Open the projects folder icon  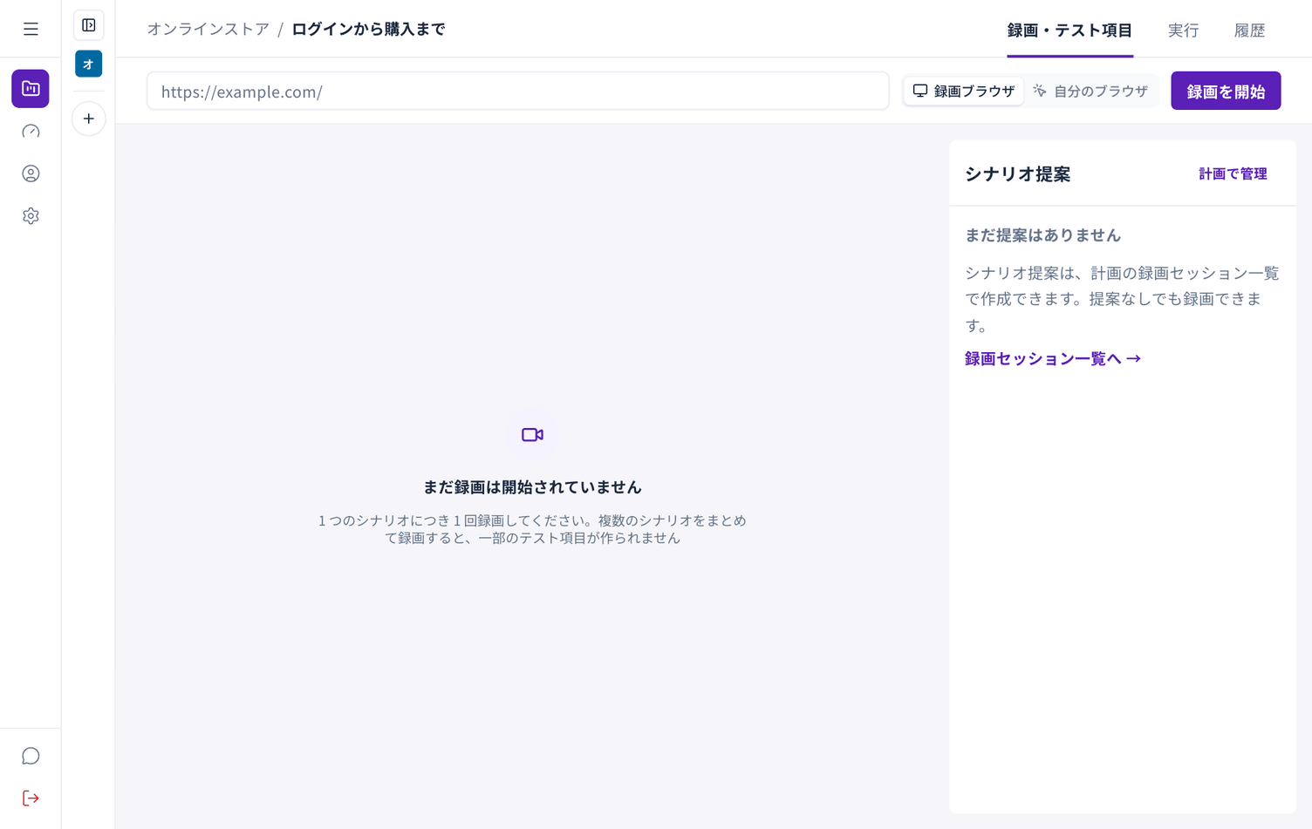click(31, 88)
